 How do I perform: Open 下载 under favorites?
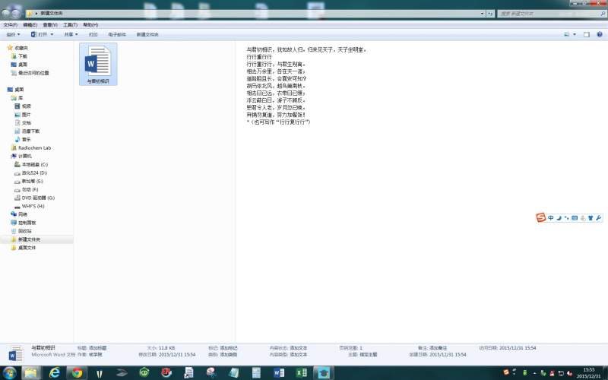coord(23,56)
